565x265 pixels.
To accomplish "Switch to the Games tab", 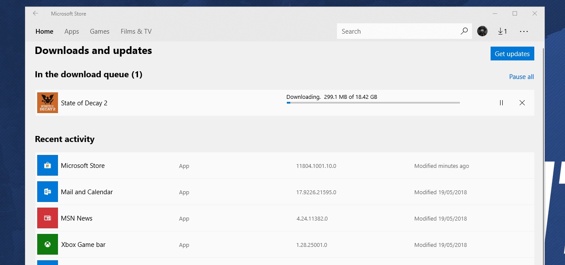I will coord(100,31).
